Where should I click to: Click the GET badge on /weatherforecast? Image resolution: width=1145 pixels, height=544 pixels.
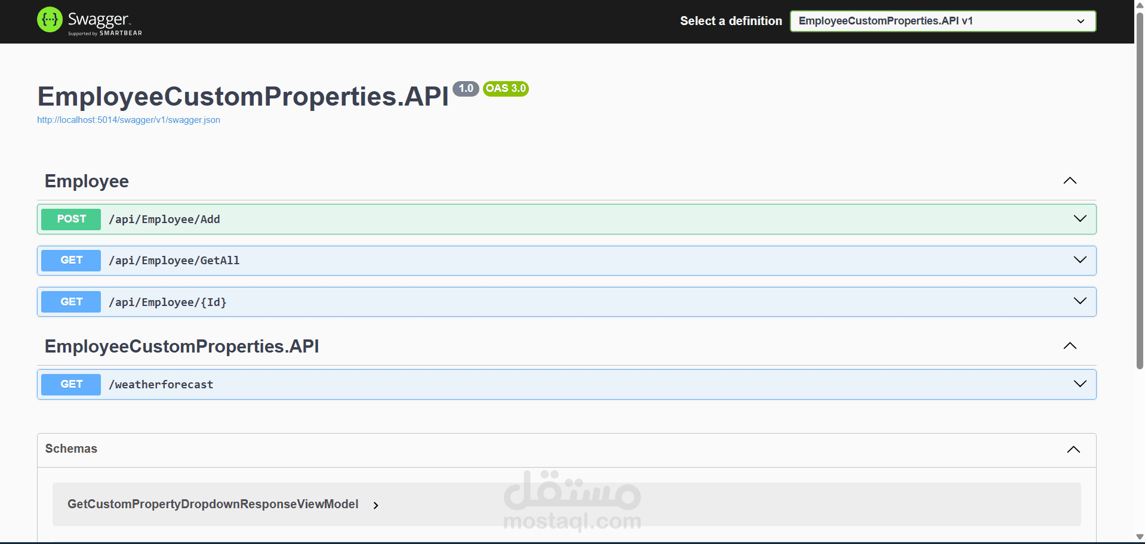70,384
